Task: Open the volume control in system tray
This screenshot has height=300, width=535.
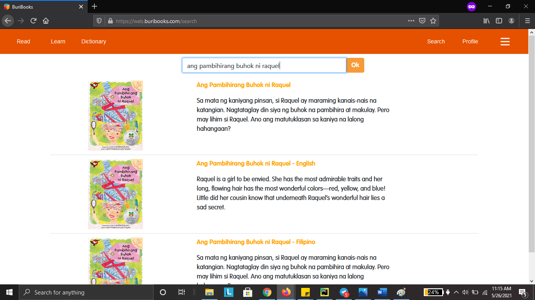Action: click(465, 292)
